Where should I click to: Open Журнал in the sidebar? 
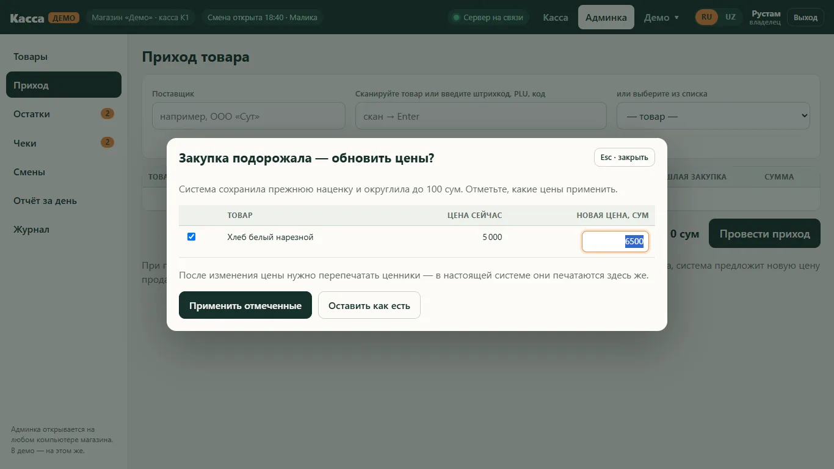point(63,230)
